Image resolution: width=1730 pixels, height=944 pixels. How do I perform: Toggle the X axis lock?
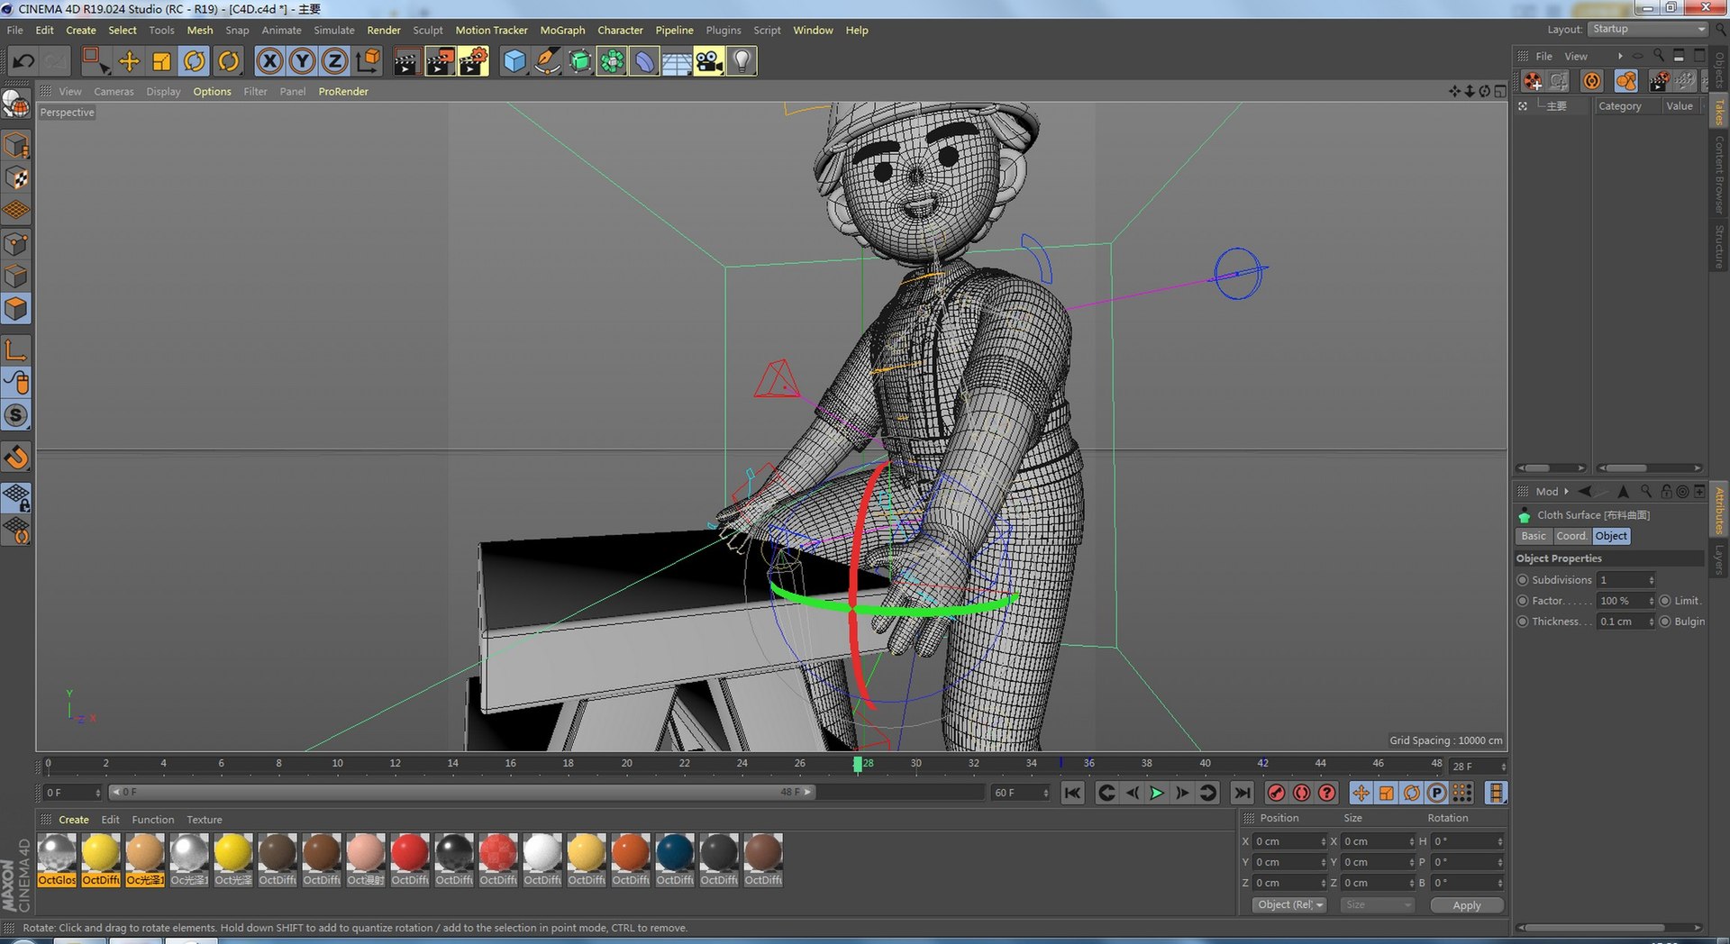click(x=269, y=61)
